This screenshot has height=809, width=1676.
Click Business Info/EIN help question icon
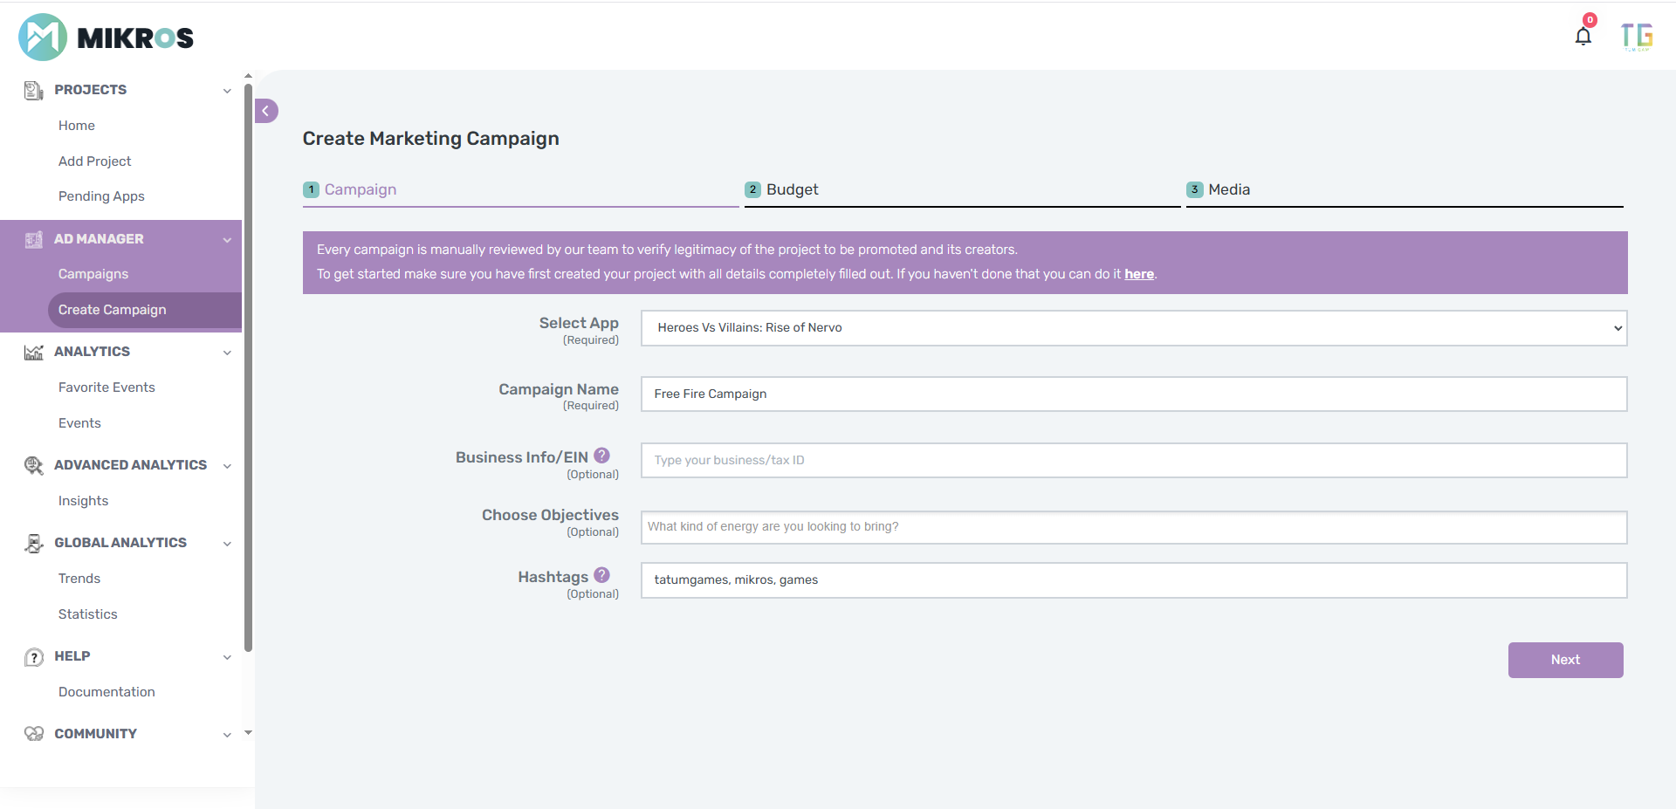click(x=601, y=456)
